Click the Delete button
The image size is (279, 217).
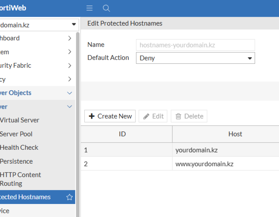(x=189, y=116)
